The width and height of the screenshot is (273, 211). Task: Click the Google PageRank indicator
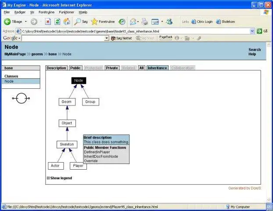click(165, 38)
